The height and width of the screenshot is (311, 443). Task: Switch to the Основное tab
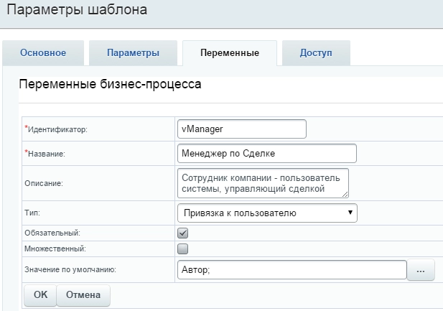pyautogui.click(x=43, y=53)
